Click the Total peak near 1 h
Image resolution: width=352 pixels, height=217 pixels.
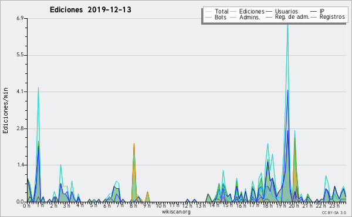[38, 89]
